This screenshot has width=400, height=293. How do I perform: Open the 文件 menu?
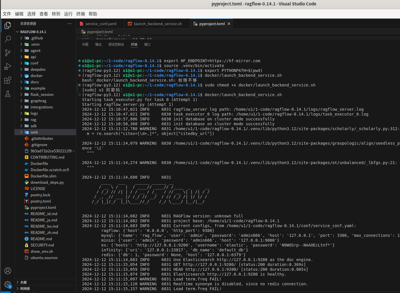click(7, 14)
